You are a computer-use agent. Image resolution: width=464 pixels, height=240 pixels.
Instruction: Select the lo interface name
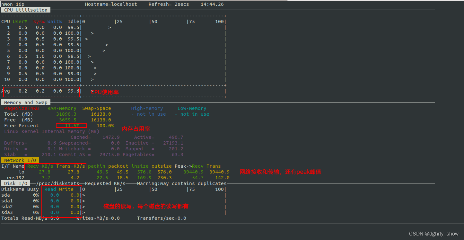(21, 172)
